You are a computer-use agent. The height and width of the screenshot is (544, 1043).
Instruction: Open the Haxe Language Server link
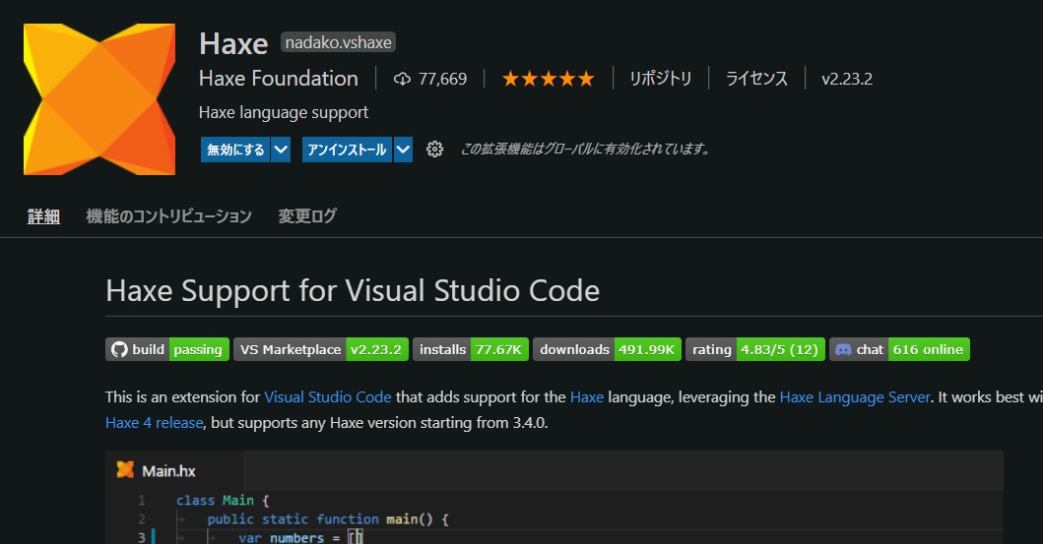pyautogui.click(x=855, y=397)
